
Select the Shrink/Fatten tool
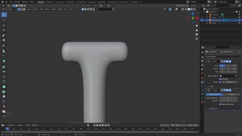coord(4,107)
